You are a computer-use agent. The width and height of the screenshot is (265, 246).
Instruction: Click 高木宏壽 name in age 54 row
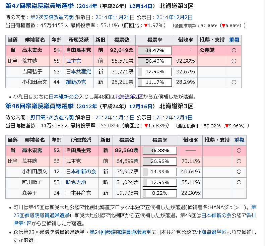[x=32, y=50]
